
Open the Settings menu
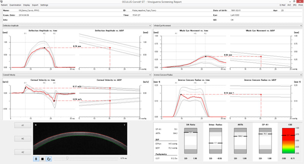44,5
